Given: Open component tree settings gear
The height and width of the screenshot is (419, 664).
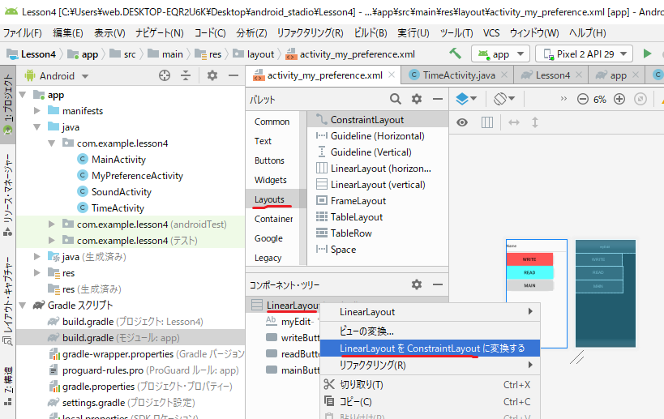Looking at the screenshot, I should point(417,284).
